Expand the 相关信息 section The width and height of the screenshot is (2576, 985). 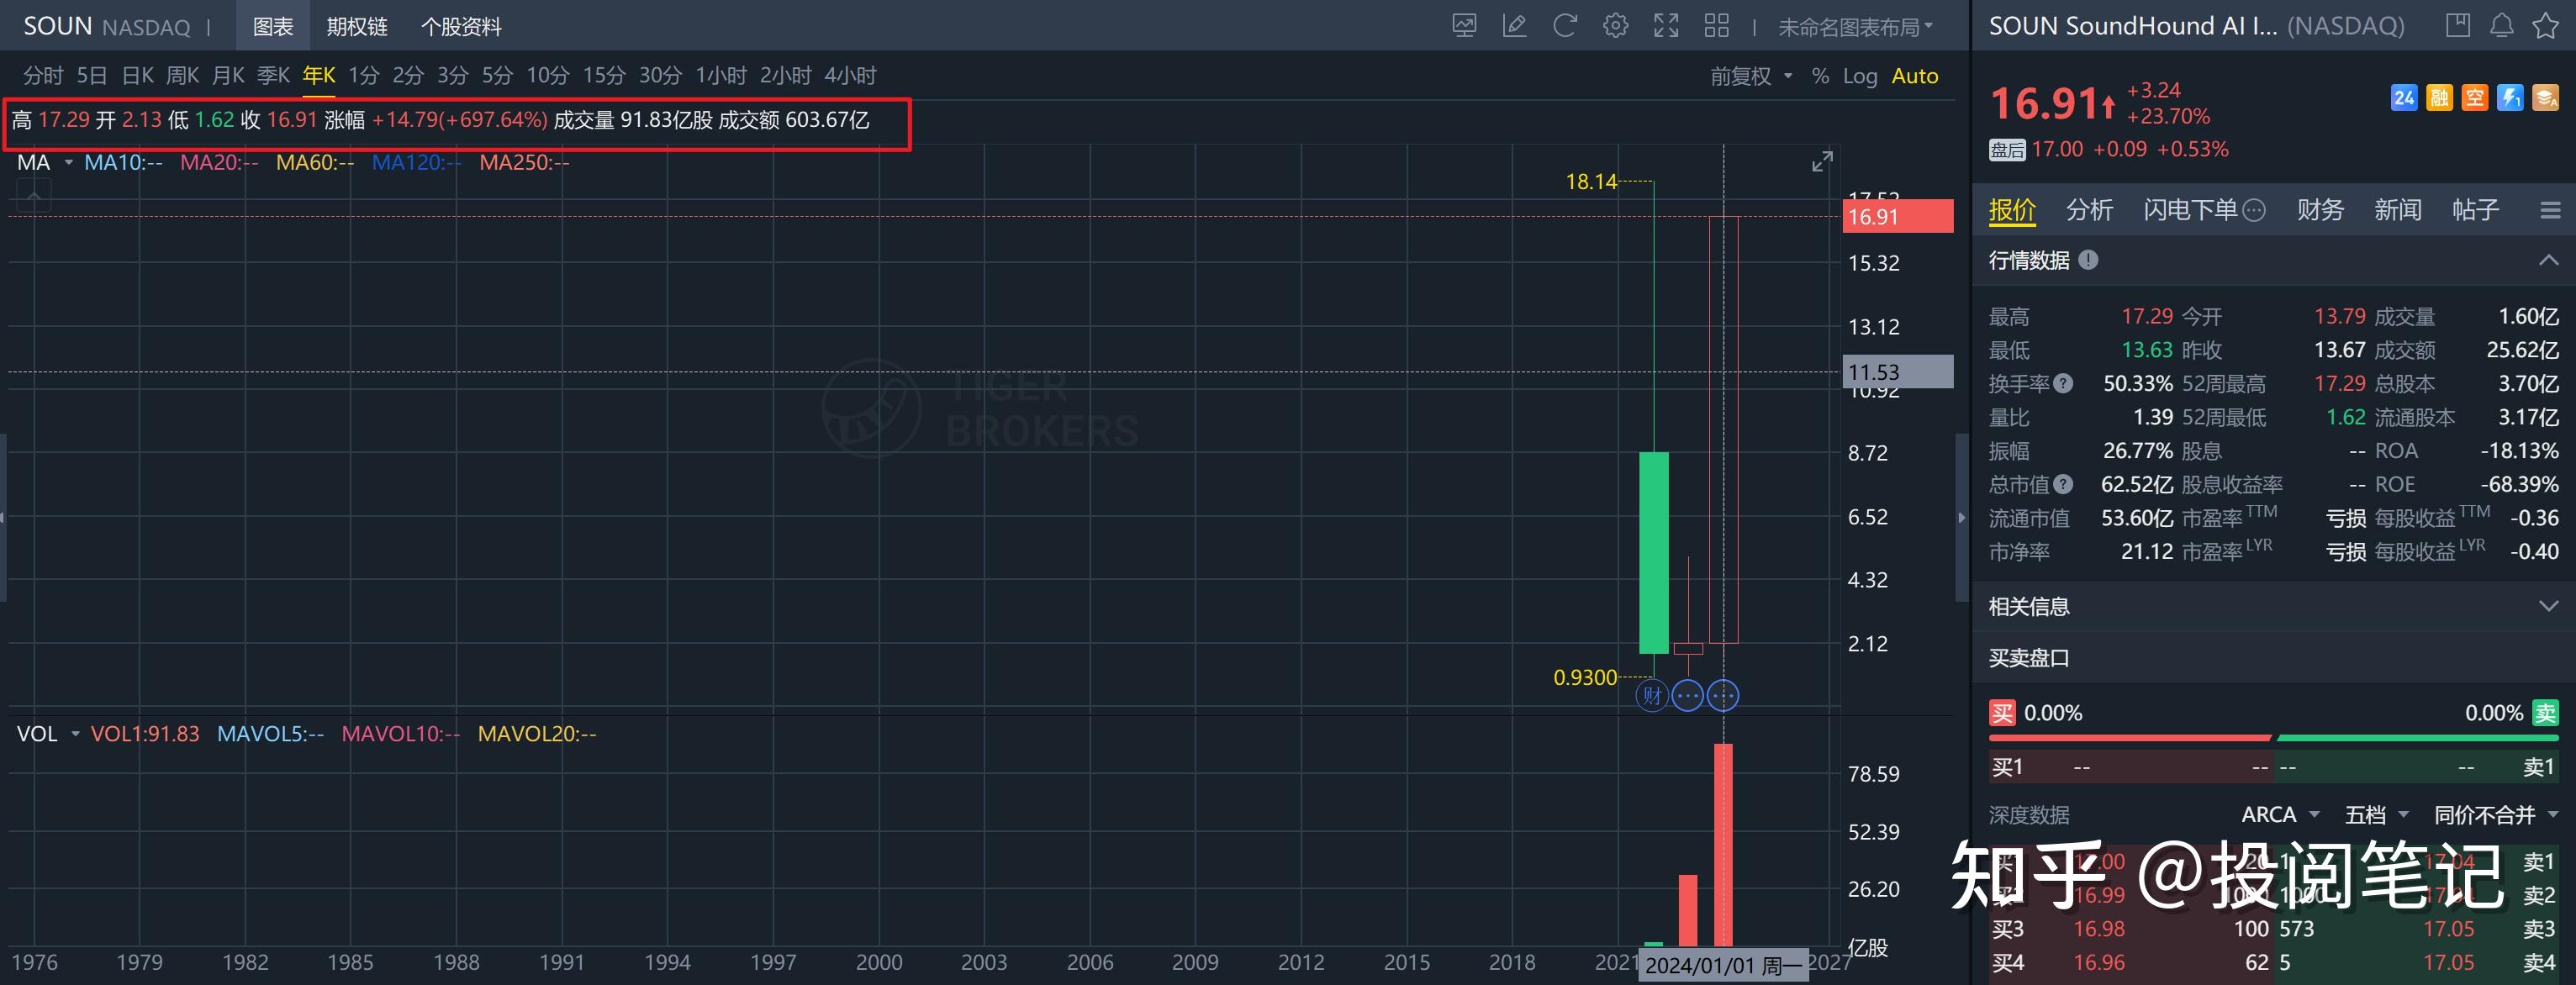click(2547, 606)
